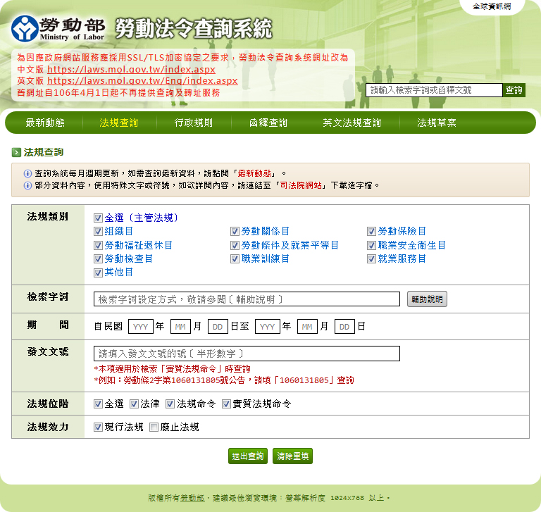The width and height of the screenshot is (541, 512).
Task: Uncheck the 勞動關係目 checkbox
Action: coord(235,232)
